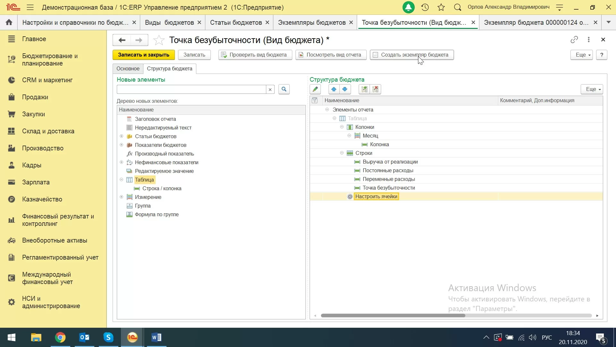Click Проверить вид бюджета button

tap(255, 55)
